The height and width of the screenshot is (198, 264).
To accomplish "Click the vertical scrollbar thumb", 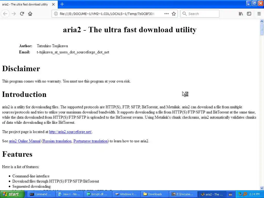I will click(262, 29).
